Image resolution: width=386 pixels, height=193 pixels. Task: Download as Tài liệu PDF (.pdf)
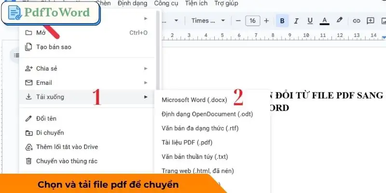[212, 142]
